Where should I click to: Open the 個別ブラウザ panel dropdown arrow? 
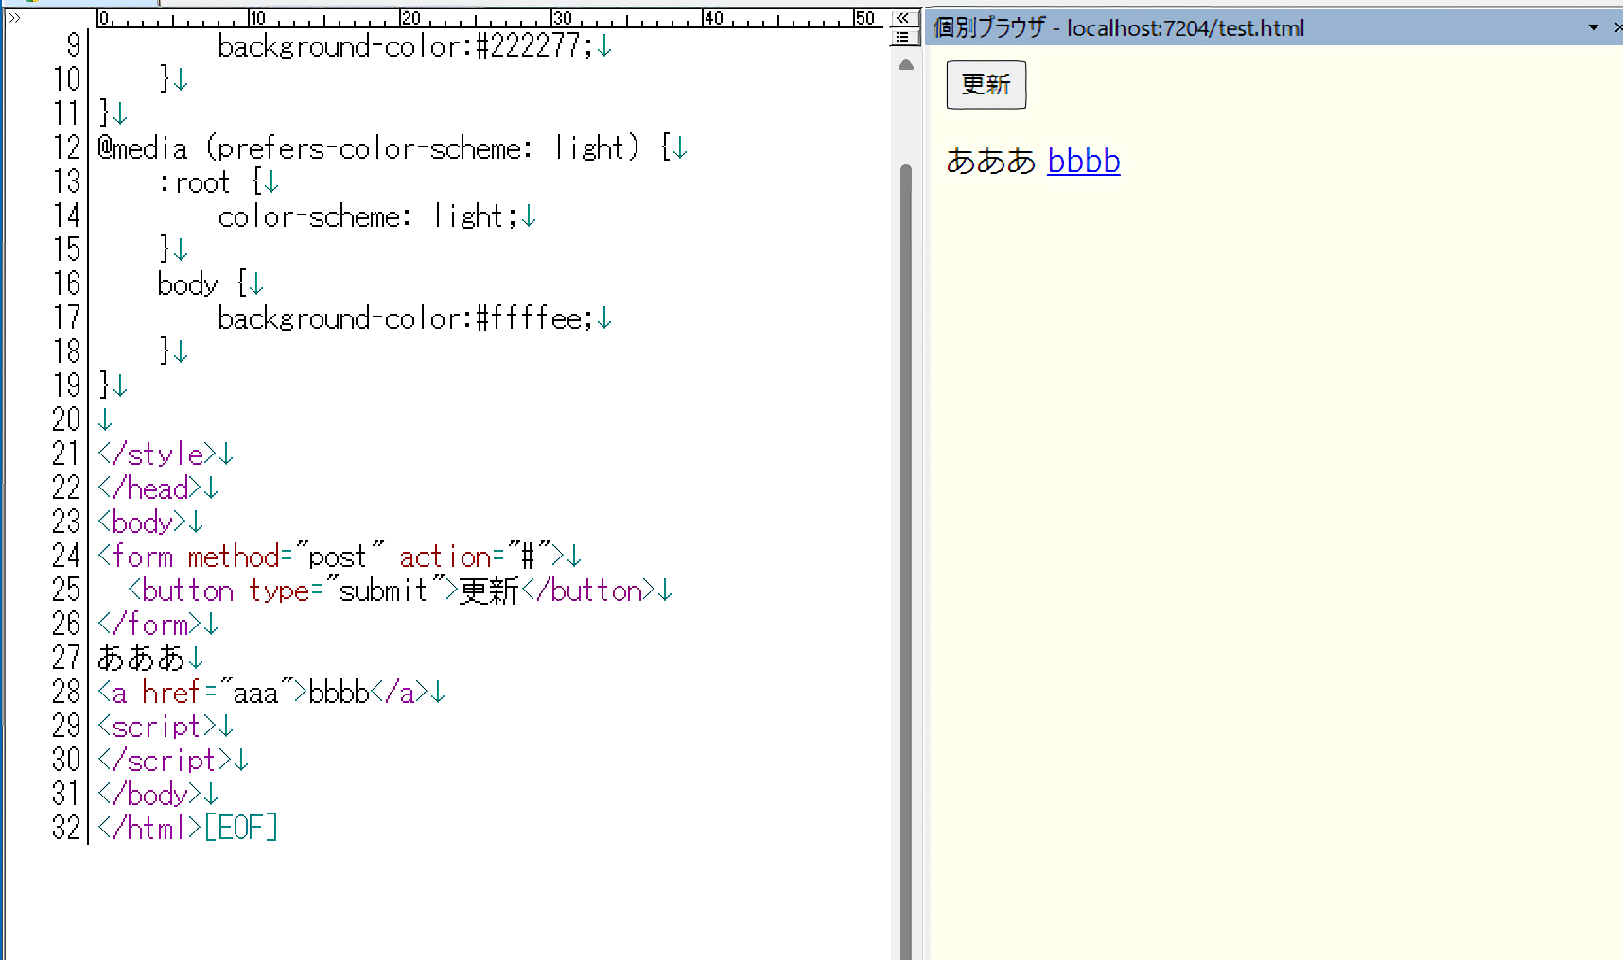pos(1594,28)
